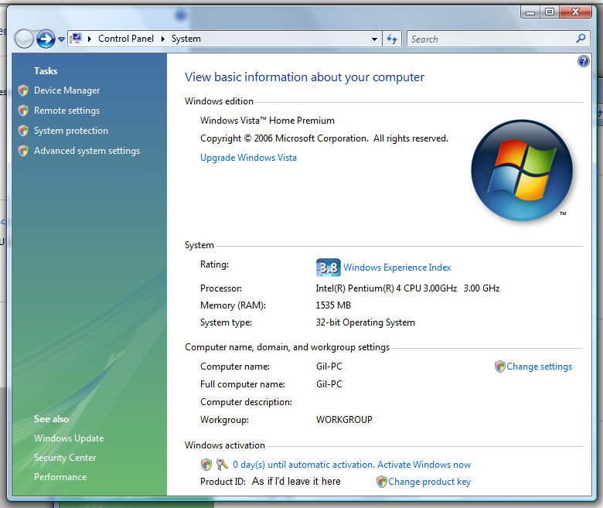Open Remote settings task link
603x508 pixels.
click(x=67, y=111)
